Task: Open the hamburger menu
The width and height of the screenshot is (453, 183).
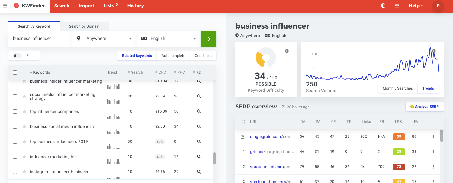Action: [5, 6]
